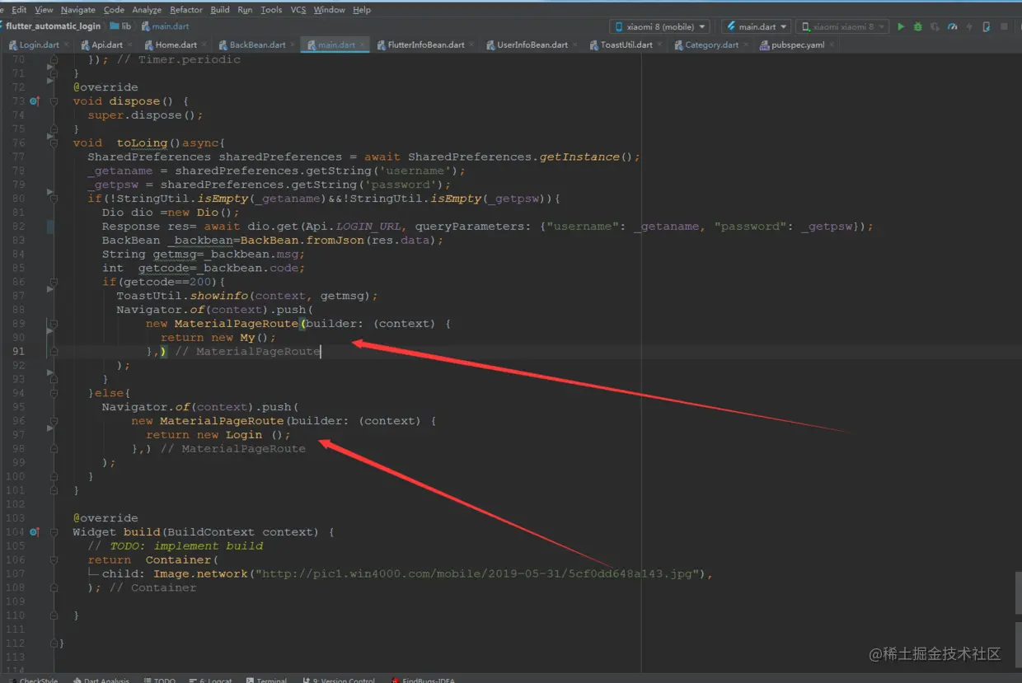Run the app with the green play icon

tap(901, 27)
